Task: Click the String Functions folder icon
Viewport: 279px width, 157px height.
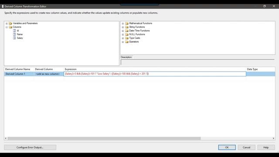Action: point(127,27)
